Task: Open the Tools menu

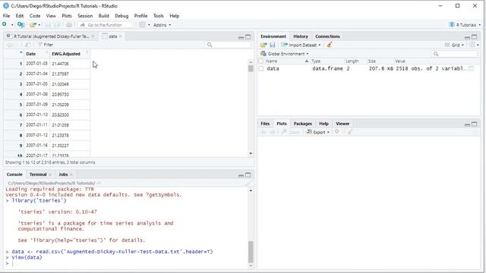Action: (158, 16)
